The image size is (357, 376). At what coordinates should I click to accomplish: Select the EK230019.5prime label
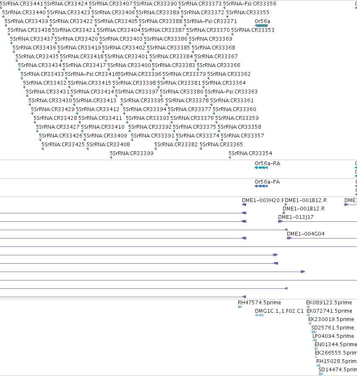point(331,319)
